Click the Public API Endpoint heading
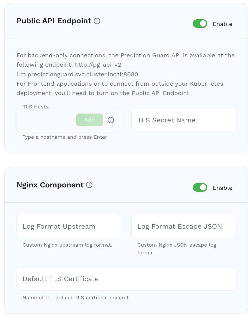This screenshot has width=252, height=317. 54,21
